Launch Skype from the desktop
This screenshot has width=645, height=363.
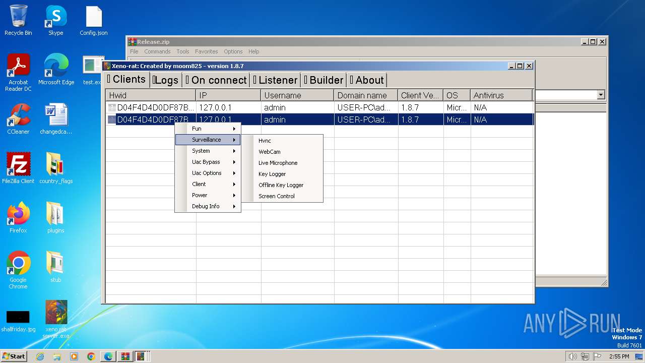coord(55,20)
